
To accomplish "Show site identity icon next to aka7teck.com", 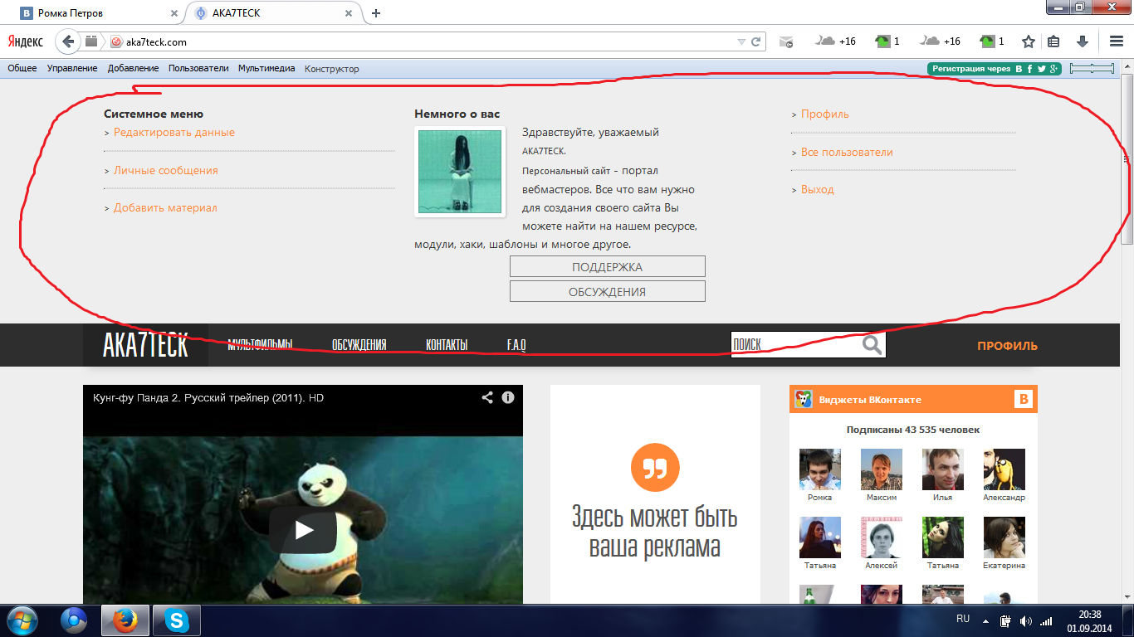I will point(117,41).
